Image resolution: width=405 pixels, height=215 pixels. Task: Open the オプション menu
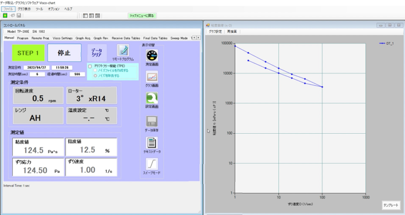tap(53, 9)
